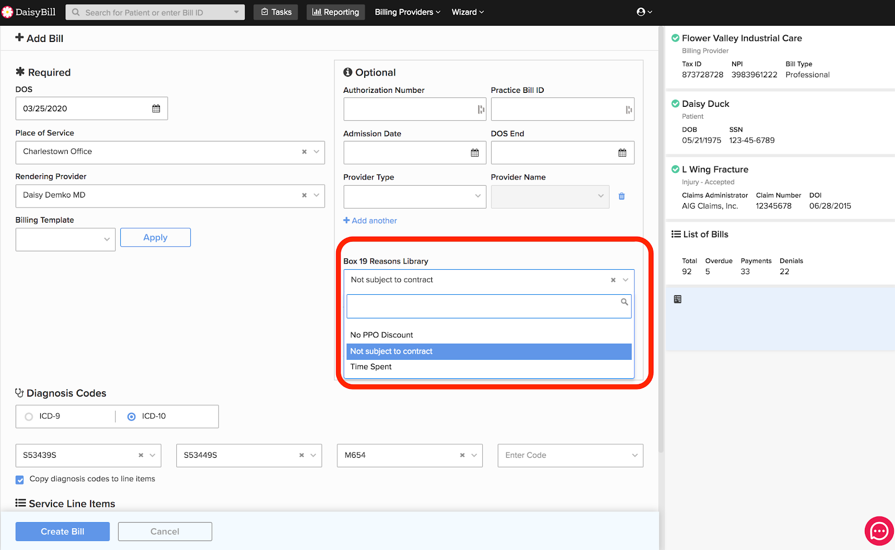Clear Box 19 'Not subject to contract' selection
The image size is (895, 550).
coord(613,280)
